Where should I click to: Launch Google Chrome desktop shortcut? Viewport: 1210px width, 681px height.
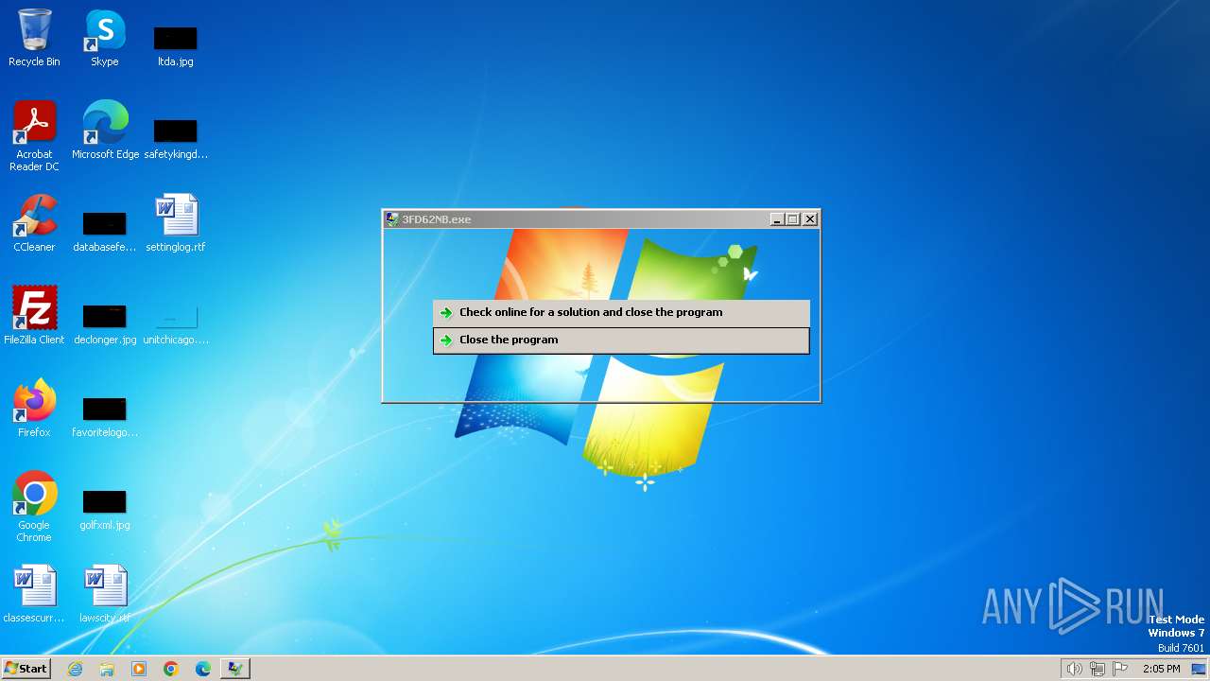[34, 507]
